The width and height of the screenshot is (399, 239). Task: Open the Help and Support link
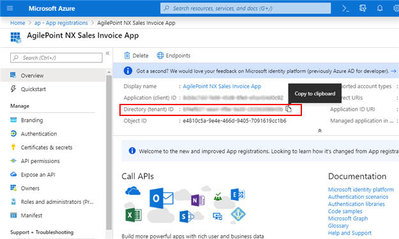click(349, 233)
